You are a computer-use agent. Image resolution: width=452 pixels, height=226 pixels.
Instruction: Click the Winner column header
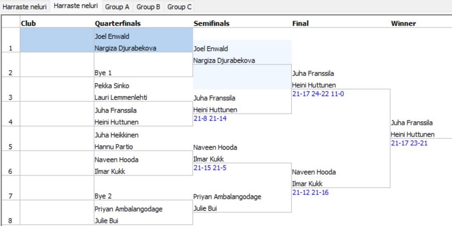tap(403, 23)
